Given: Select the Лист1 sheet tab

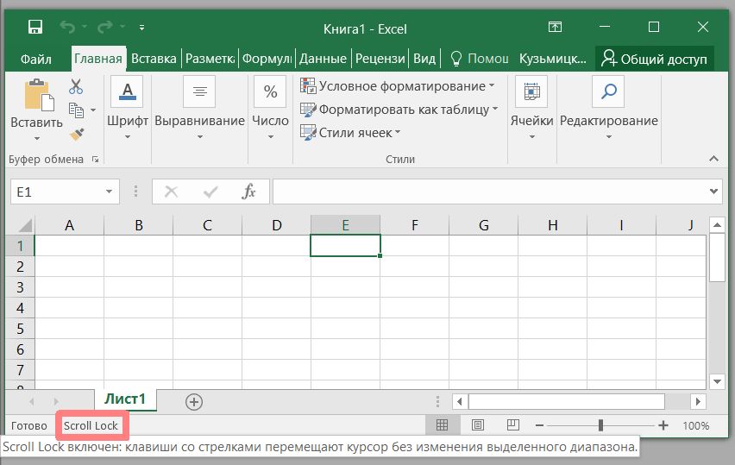Looking at the screenshot, I should (x=125, y=399).
